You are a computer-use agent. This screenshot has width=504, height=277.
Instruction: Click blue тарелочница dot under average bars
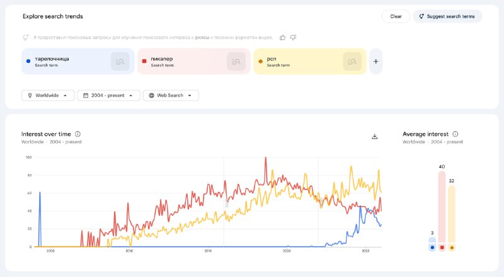pos(432,247)
